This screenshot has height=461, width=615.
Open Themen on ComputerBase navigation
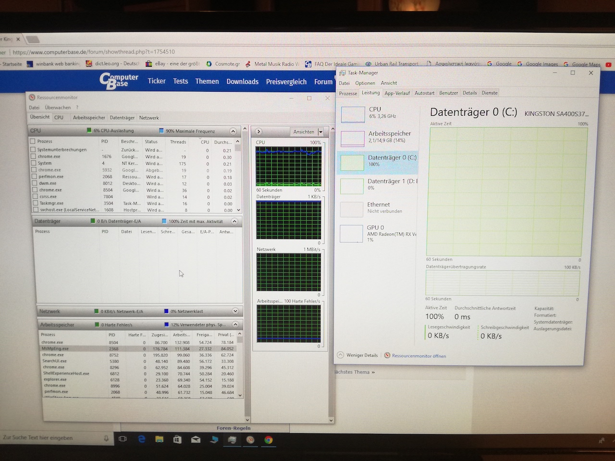click(207, 81)
